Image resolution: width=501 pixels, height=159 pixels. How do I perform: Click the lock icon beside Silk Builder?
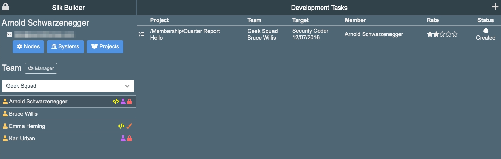click(x=5, y=7)
